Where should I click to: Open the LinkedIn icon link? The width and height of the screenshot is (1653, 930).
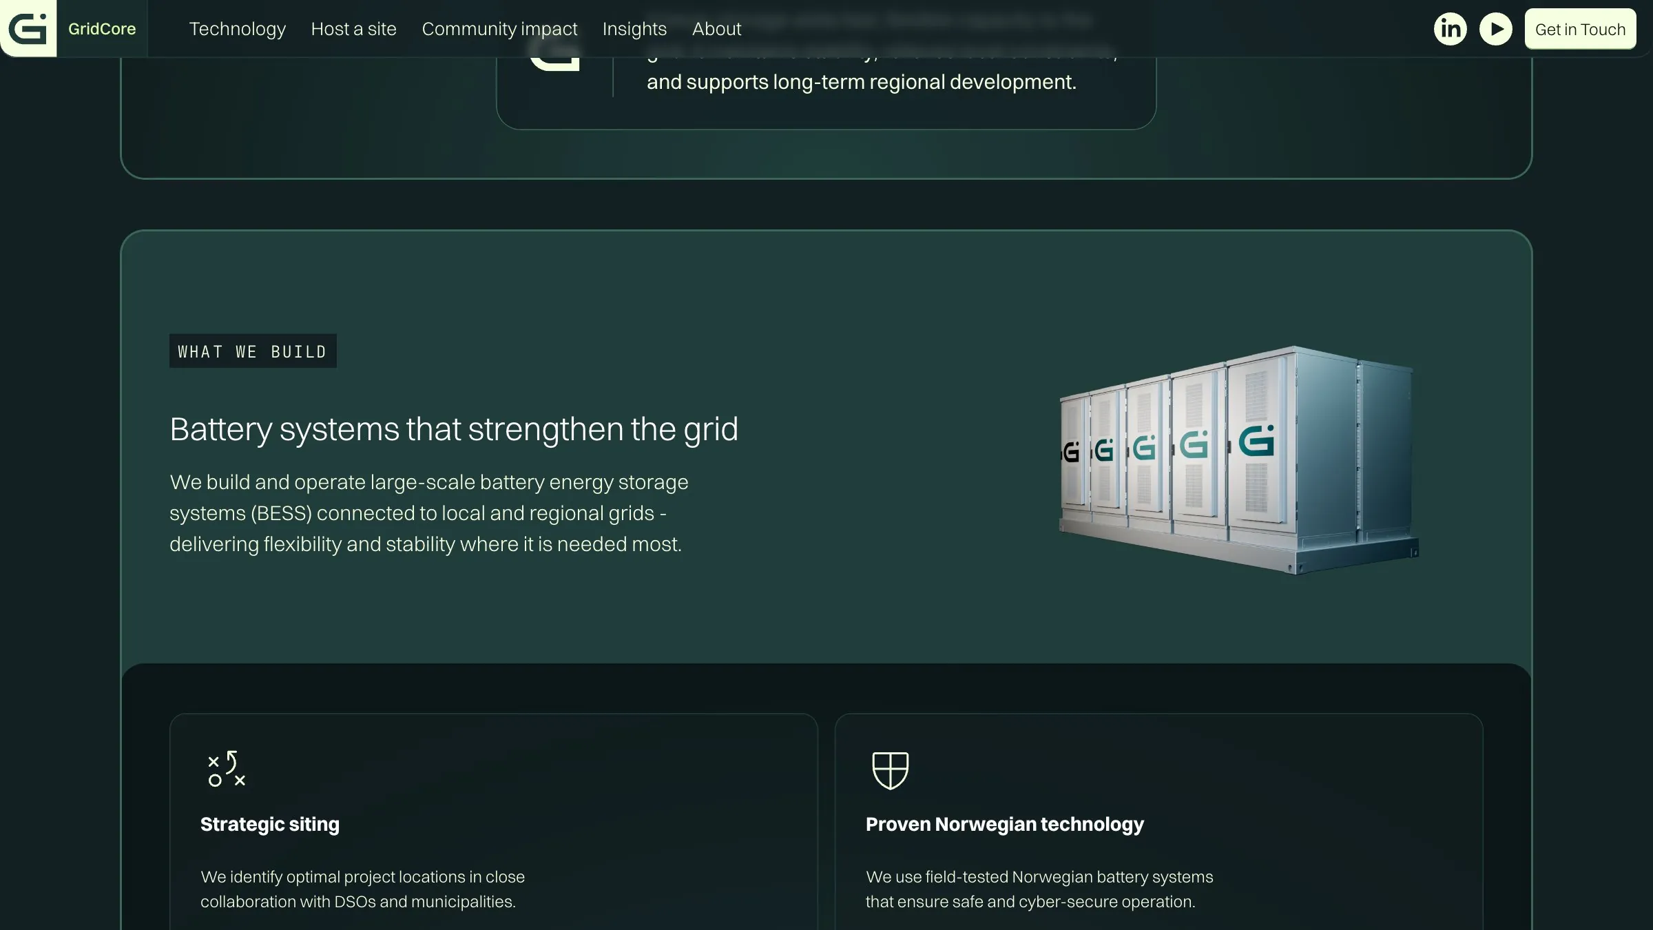1450,29
